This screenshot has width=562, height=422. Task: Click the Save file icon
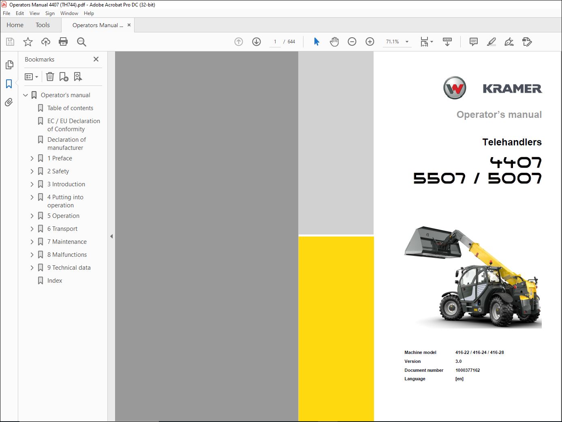[10, 42]
